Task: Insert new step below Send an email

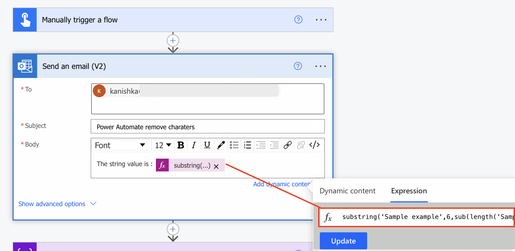Action: (x=173, y=229)
